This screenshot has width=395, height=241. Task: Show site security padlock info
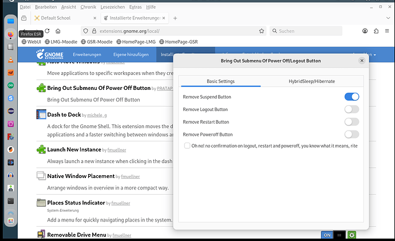click(94, 31)
